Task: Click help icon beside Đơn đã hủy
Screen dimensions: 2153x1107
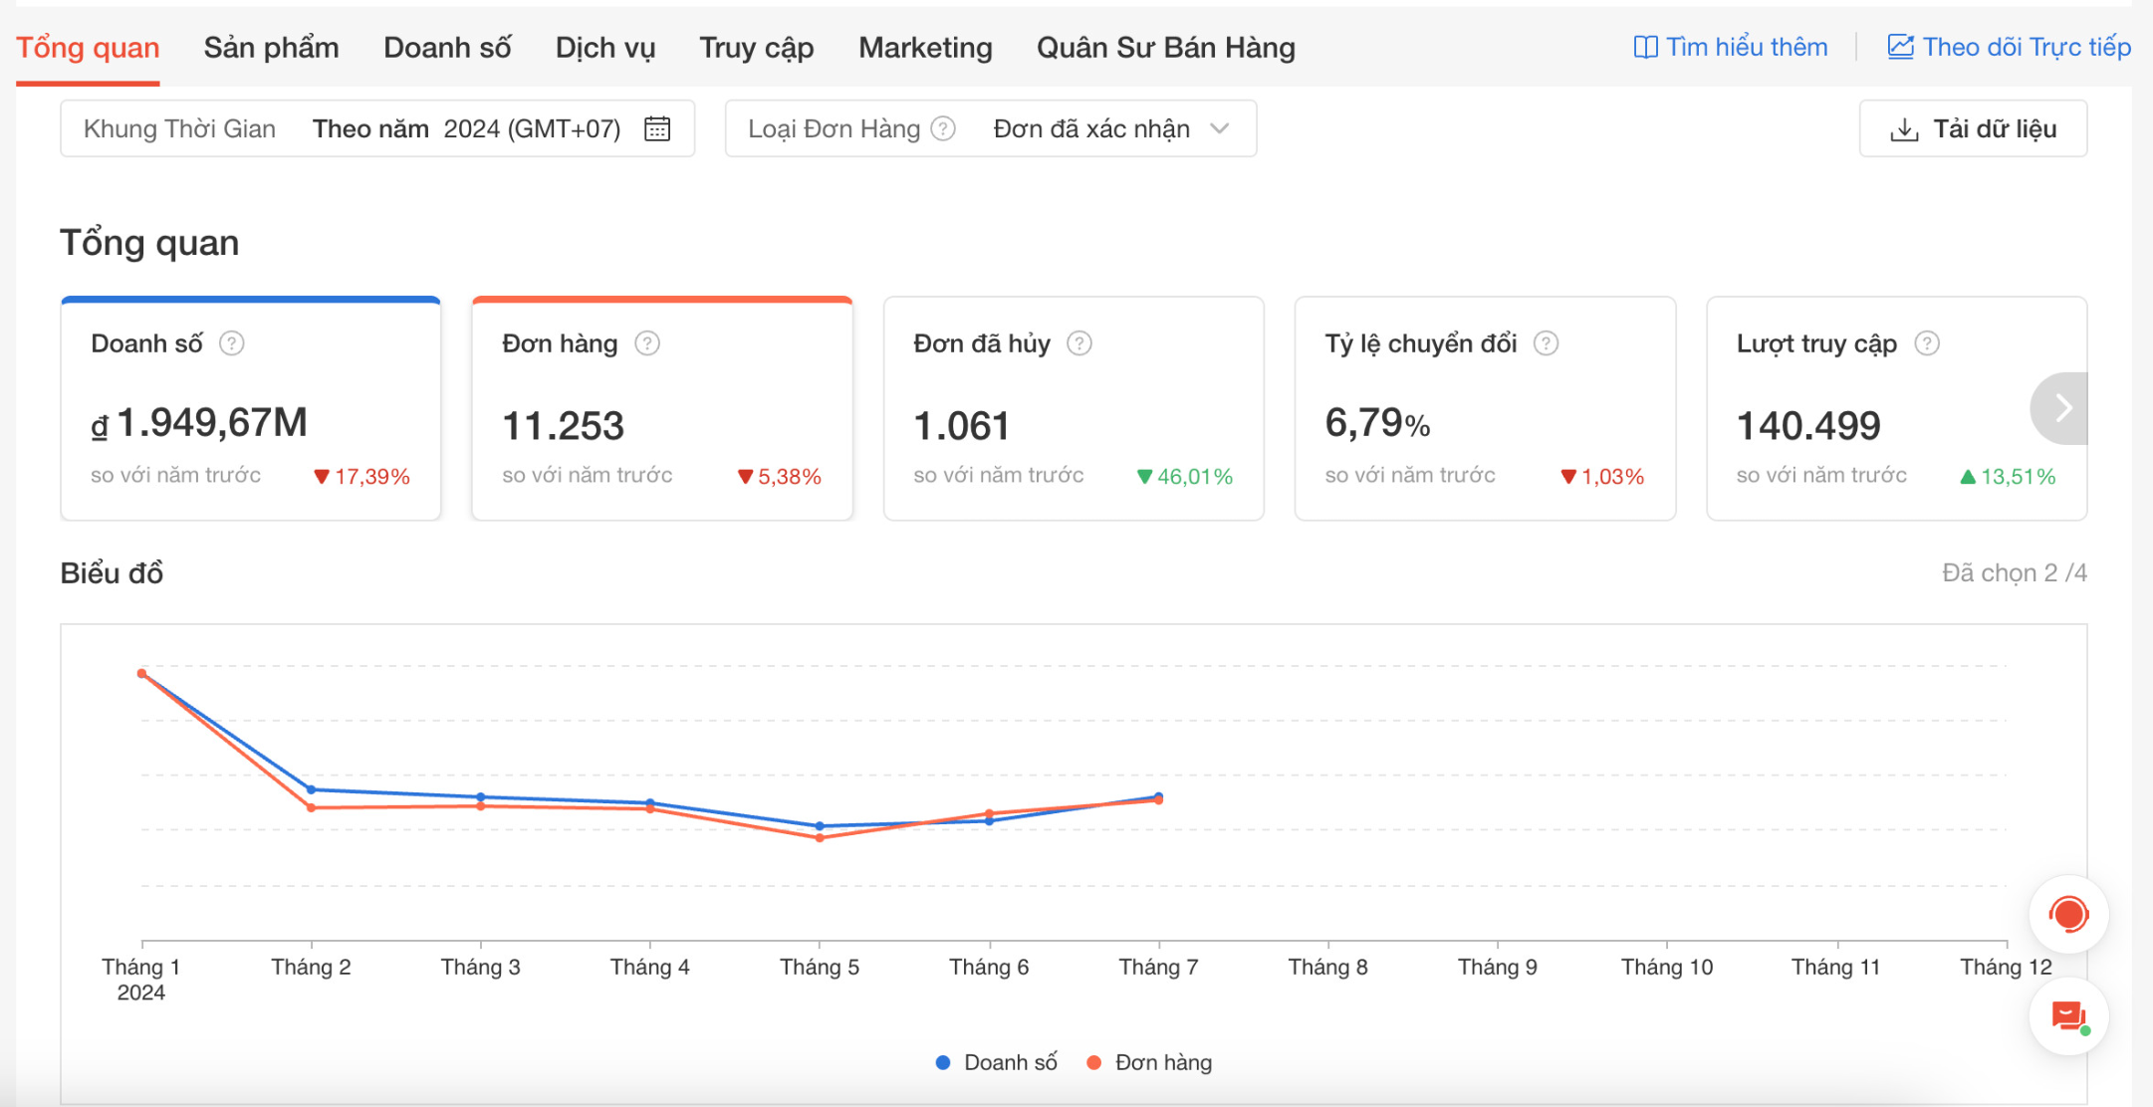Action: pos(1079,343)
